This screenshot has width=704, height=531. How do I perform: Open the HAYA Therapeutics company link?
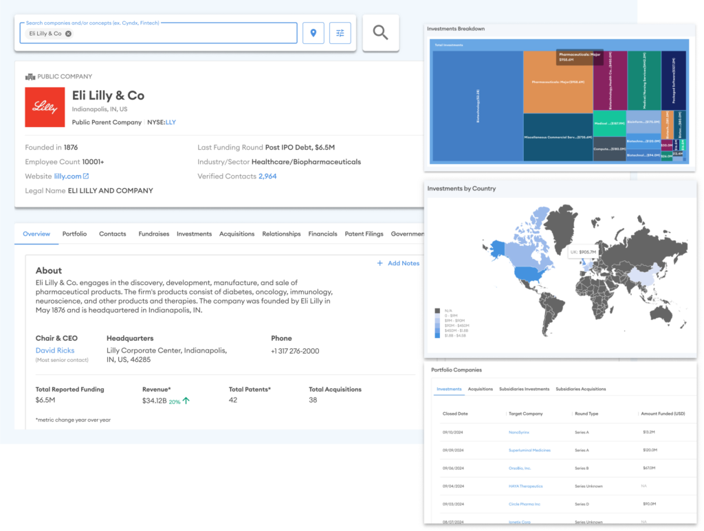click(525, 486)
